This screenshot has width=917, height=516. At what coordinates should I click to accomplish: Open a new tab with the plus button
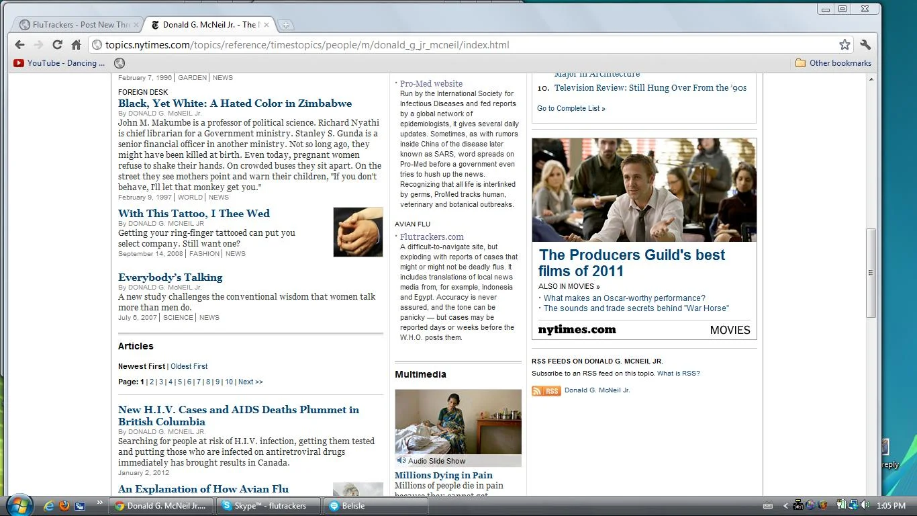pyautogui.click(x=285, y=25)
